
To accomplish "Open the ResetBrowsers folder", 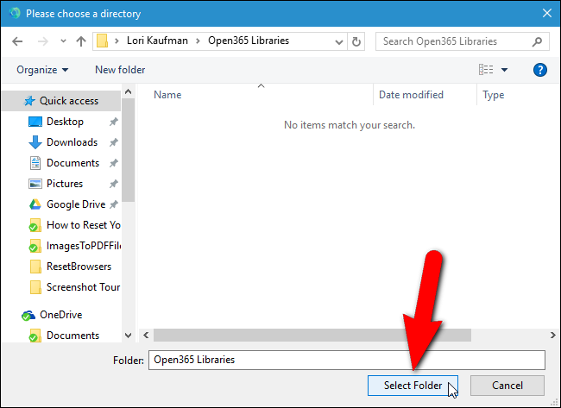I will pos(79,267).
